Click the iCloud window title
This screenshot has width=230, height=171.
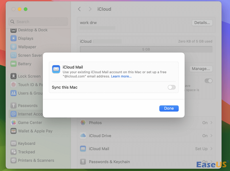[x=104, y=9]
